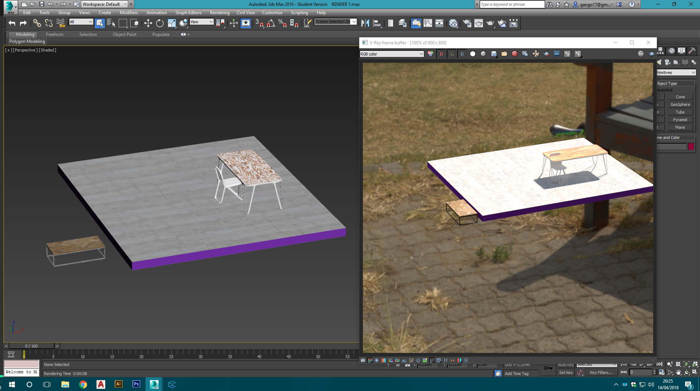The height and width of the screenshot is (391, 700).
Task: Open the Rendering menu
Action: point(220,12)
